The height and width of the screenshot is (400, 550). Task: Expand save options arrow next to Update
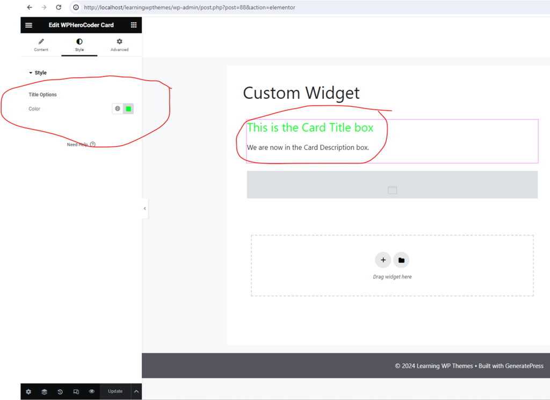tap(136, 392)
